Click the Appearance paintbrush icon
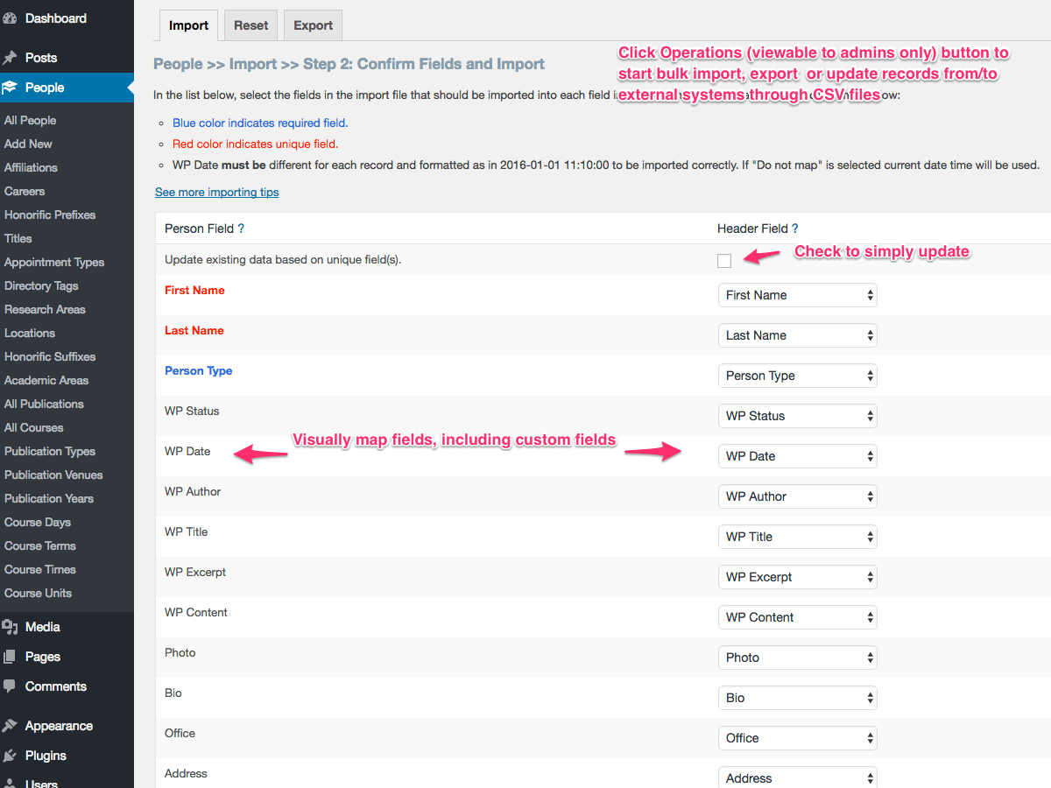This screenshot has width=1051, height=788. 11,726
